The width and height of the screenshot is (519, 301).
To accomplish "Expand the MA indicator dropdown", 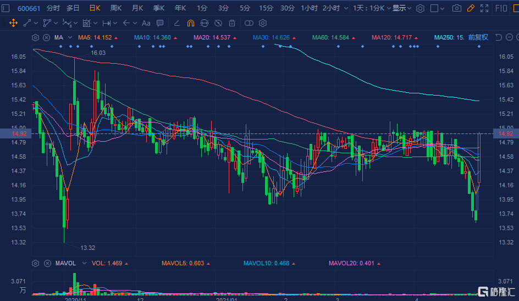I will (70, 38).
